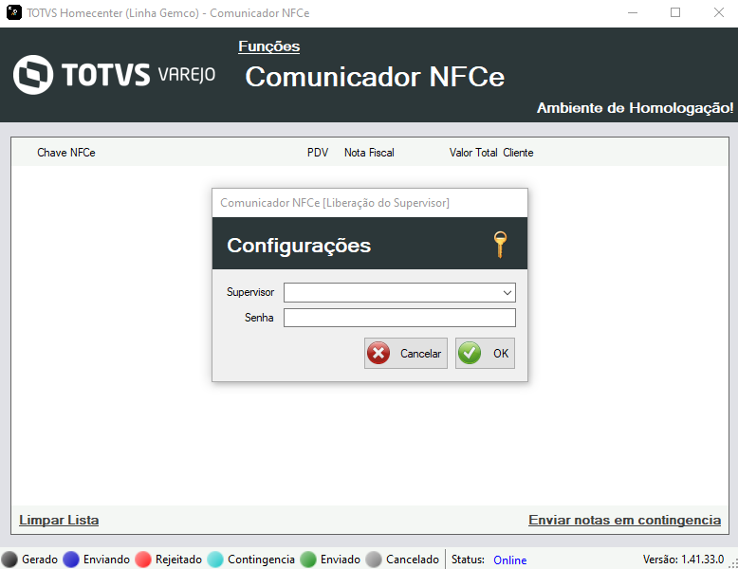
Task: Minimize the Comunicador NFCe window
Action: [633, 12]
